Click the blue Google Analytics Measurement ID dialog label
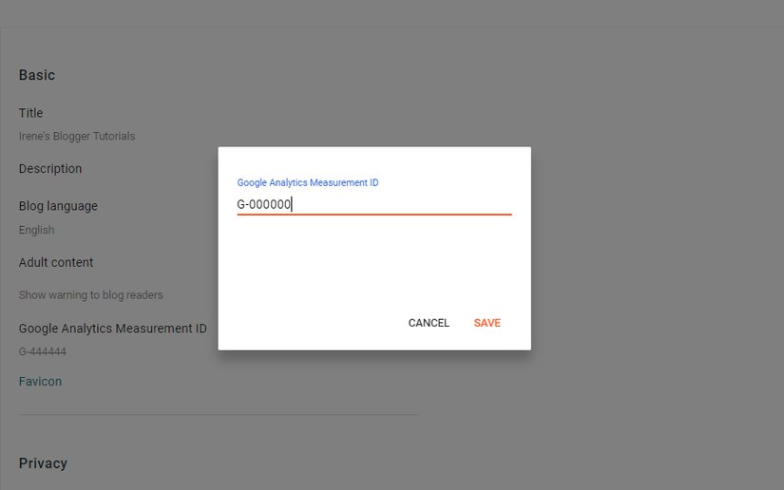The image size is (784, 490). (308, 183)
